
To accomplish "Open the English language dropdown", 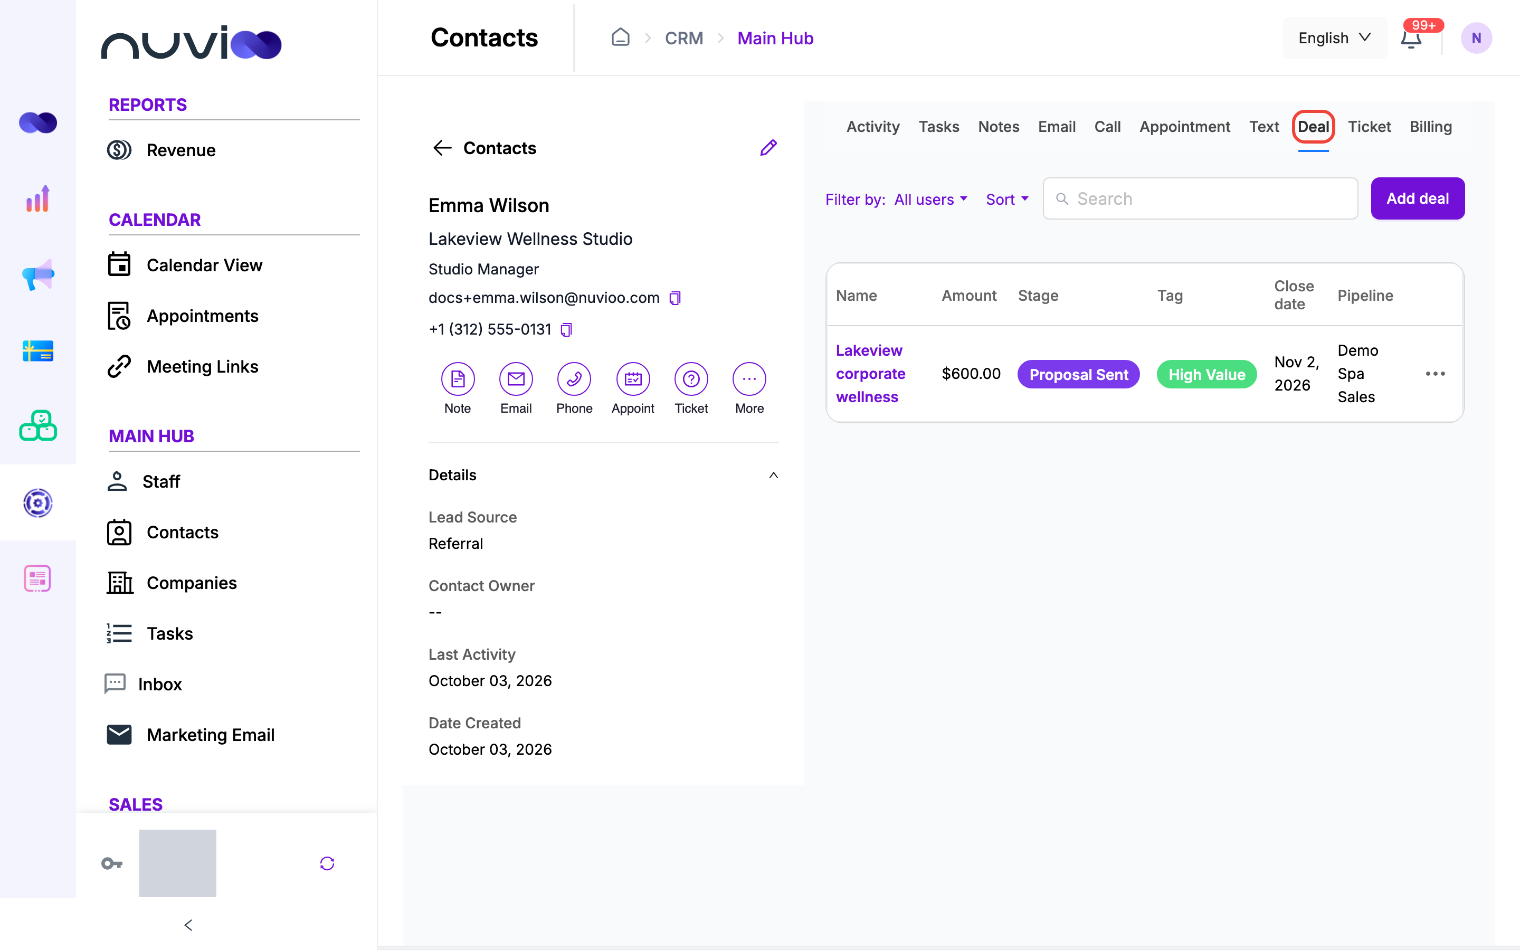I will coord(1335,39).
